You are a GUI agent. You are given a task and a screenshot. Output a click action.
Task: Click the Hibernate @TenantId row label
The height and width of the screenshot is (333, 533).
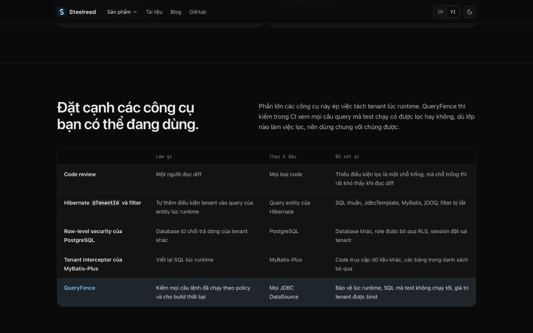coord(103,203)
